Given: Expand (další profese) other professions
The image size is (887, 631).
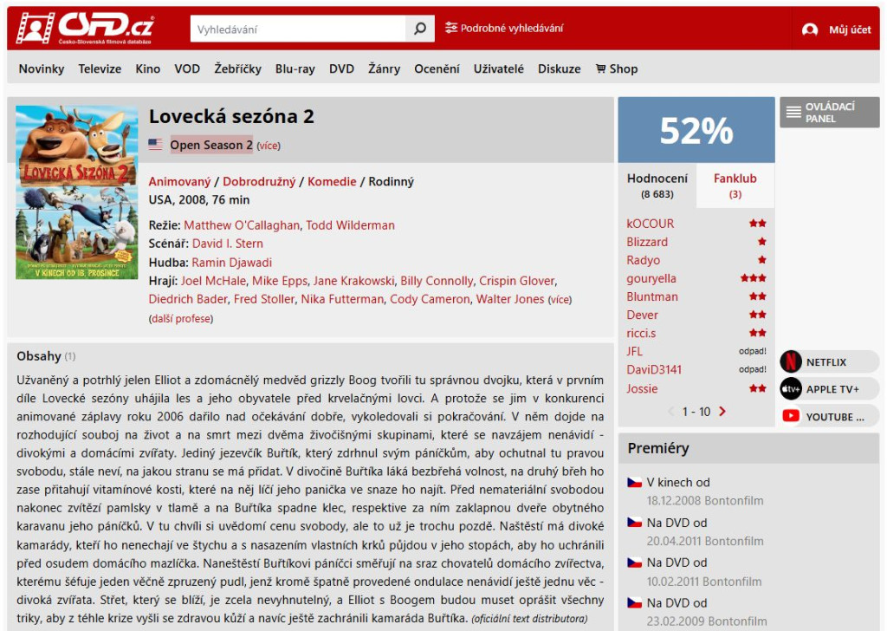Looking at the screenshot, I should [x=181, y=319].
